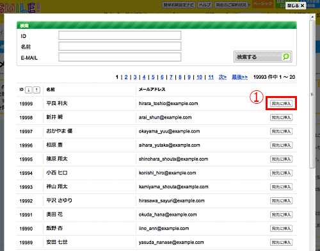Click the 名前 column header
Viewport: 320px width, 251px height.
(51, 90)
